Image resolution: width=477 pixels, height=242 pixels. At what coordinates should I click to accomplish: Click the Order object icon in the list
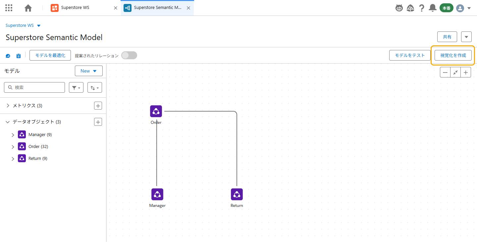pos(22,146)
